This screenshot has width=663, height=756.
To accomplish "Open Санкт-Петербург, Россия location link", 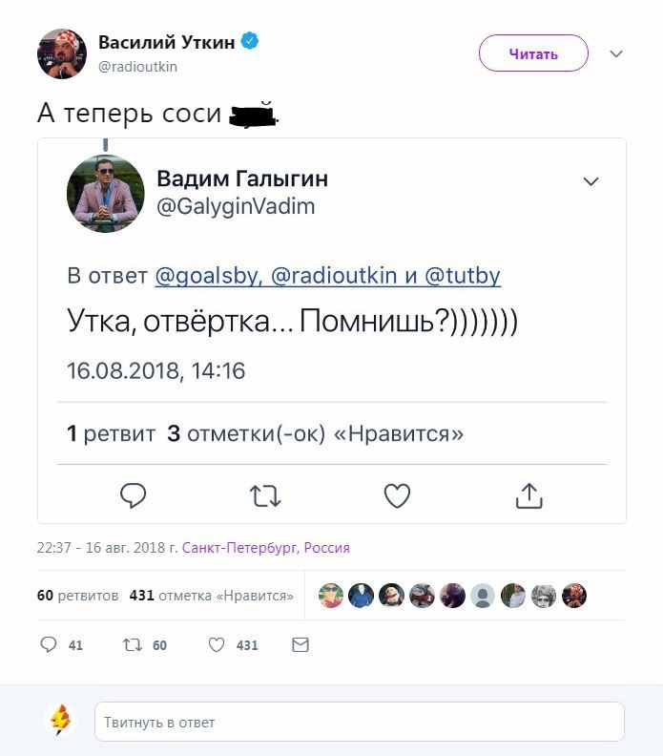I will point(265,548).
